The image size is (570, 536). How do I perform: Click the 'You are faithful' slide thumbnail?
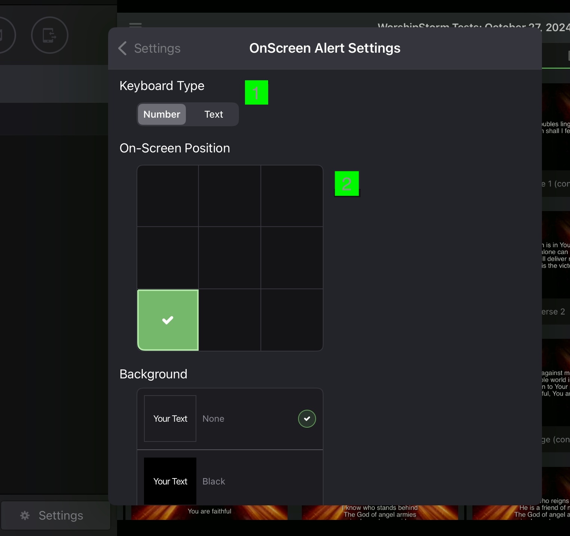(x=209, y=512)
